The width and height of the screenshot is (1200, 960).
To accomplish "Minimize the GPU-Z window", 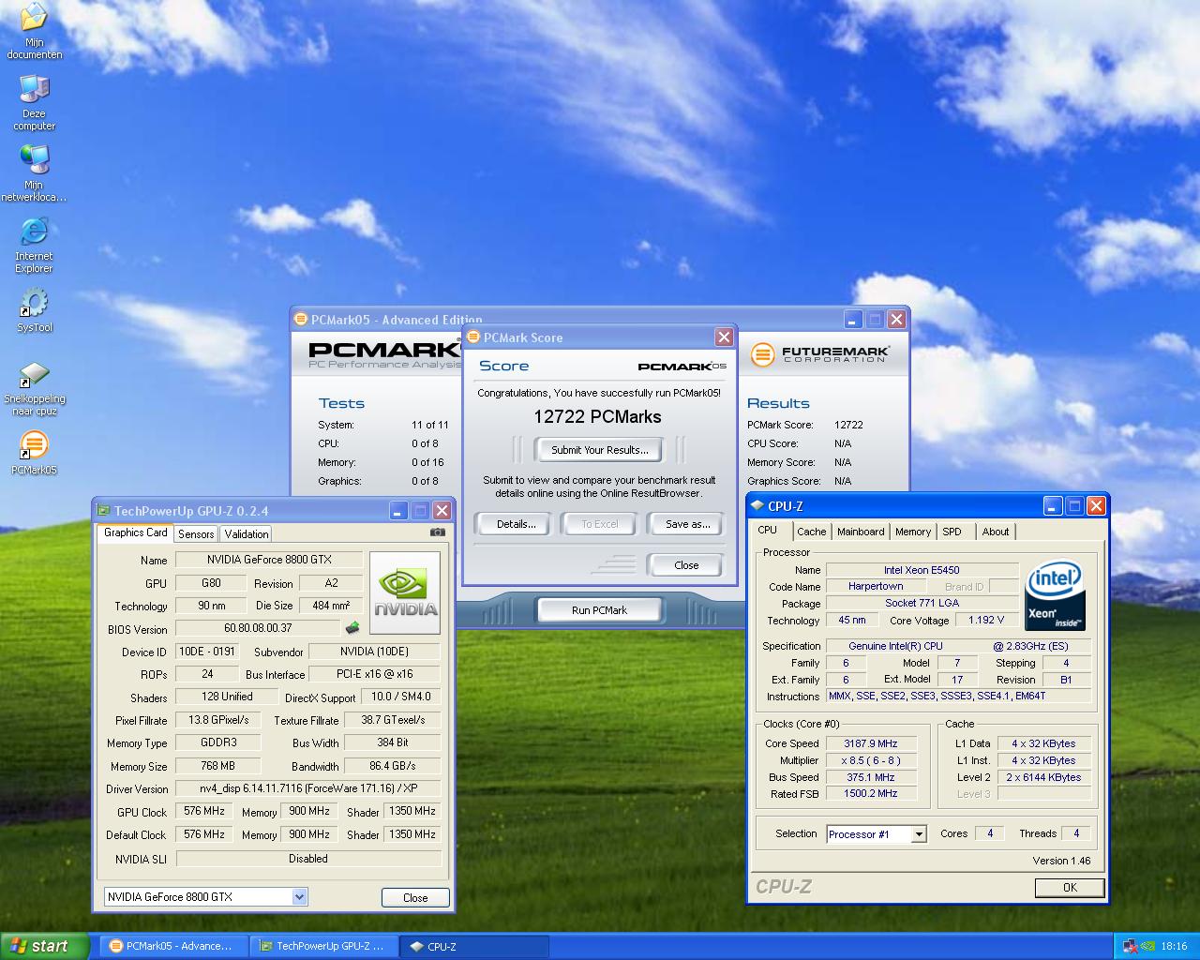I will point(398,510).
